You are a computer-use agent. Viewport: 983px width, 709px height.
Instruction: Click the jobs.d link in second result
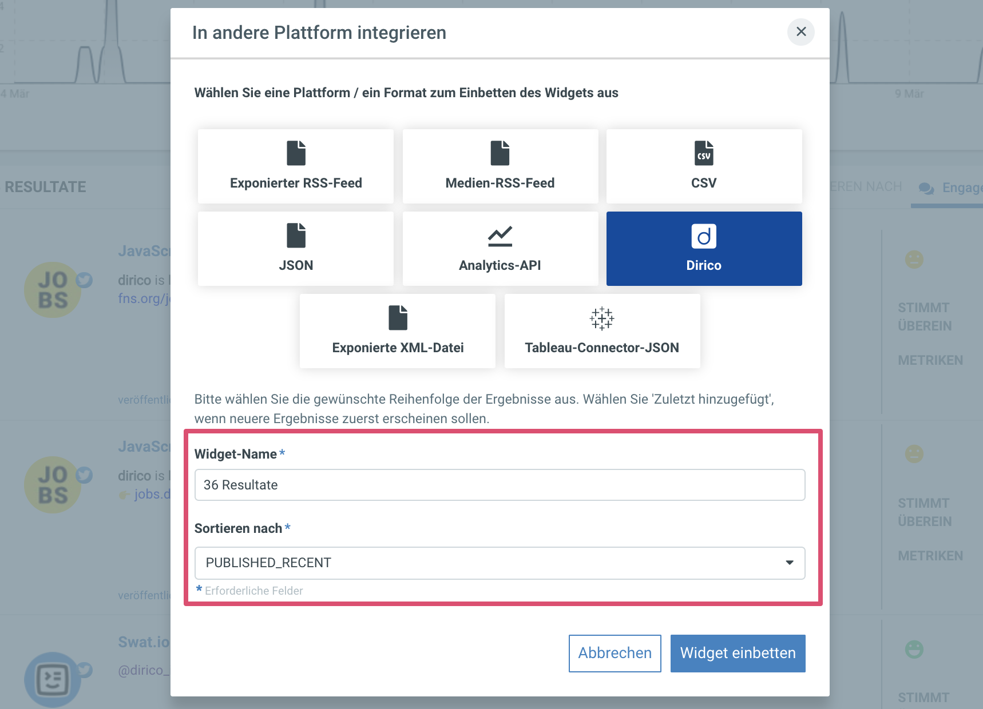tap(152, 494)
